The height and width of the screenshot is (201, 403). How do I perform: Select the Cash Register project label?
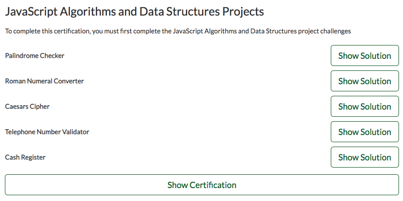point(25,157)
